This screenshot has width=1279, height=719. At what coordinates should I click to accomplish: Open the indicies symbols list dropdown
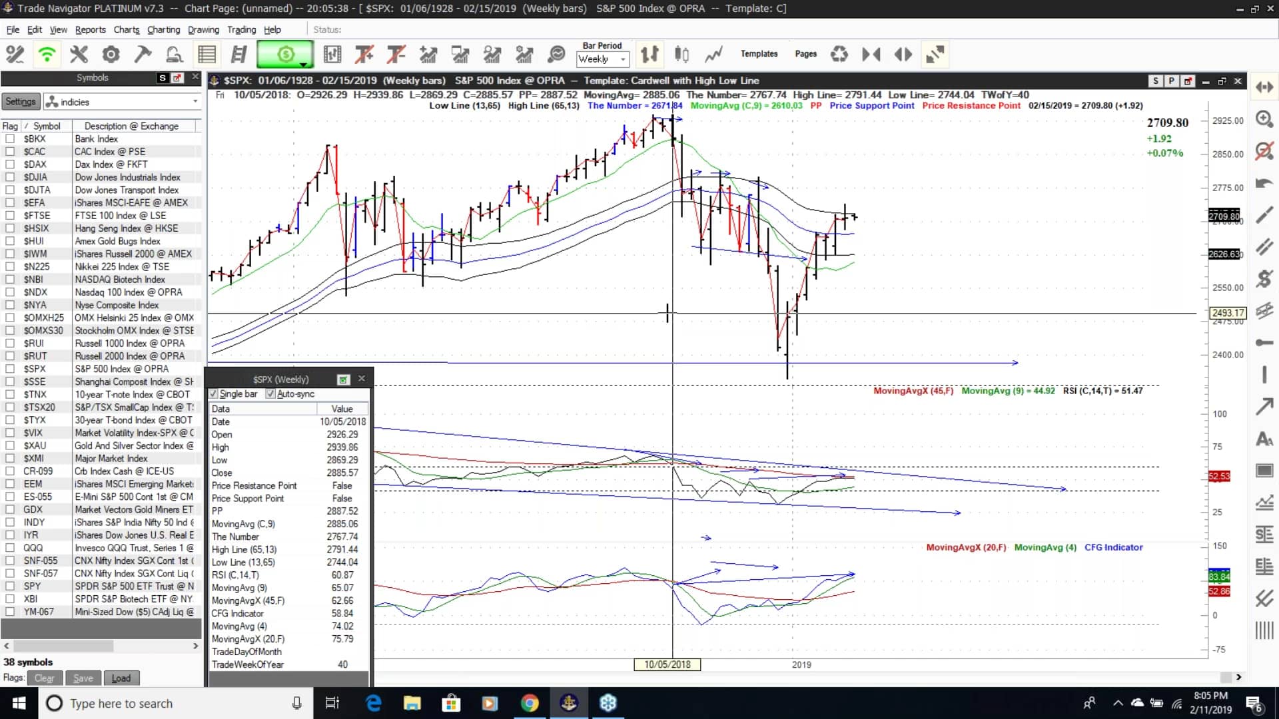coord(195,101)
